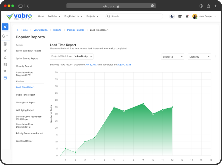The height and width of the screenshot is (165, 222).
Task: Toggle dark mode with the moon icon
Action: point(172,16)
